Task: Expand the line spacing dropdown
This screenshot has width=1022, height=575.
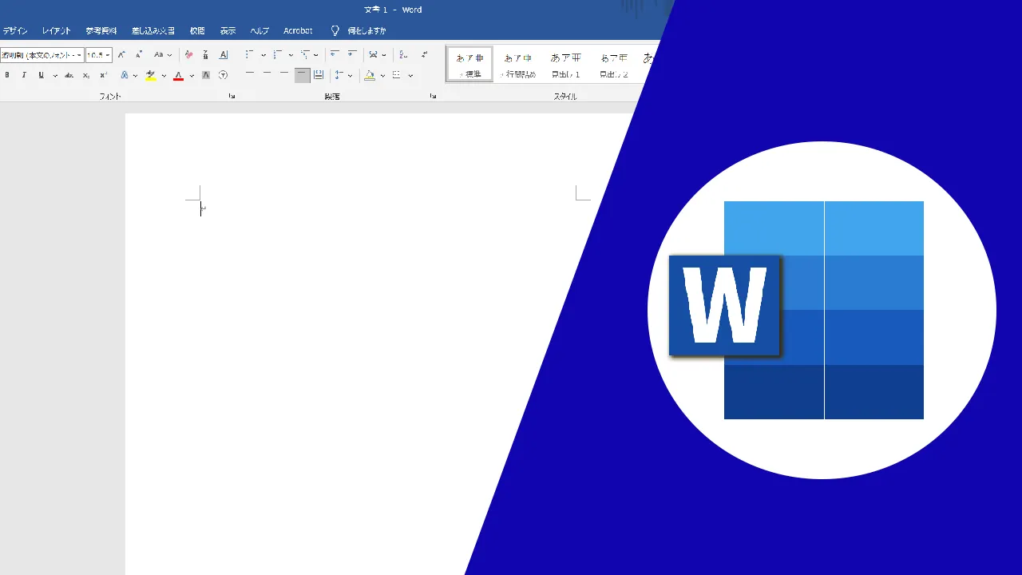Action: click(350, 76)
